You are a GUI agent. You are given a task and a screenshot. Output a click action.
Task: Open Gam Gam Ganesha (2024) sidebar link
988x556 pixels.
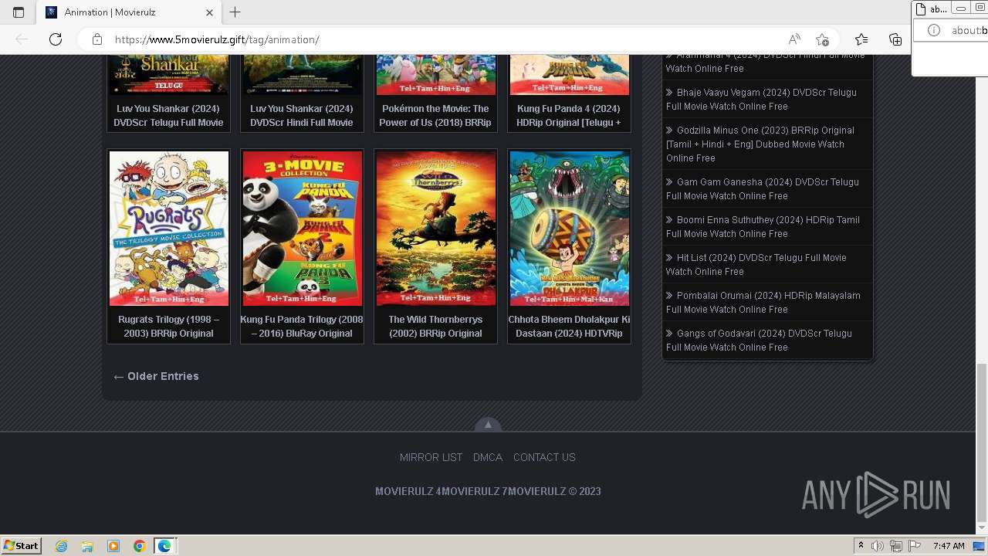pyautogui.click(x=762, y=188)
